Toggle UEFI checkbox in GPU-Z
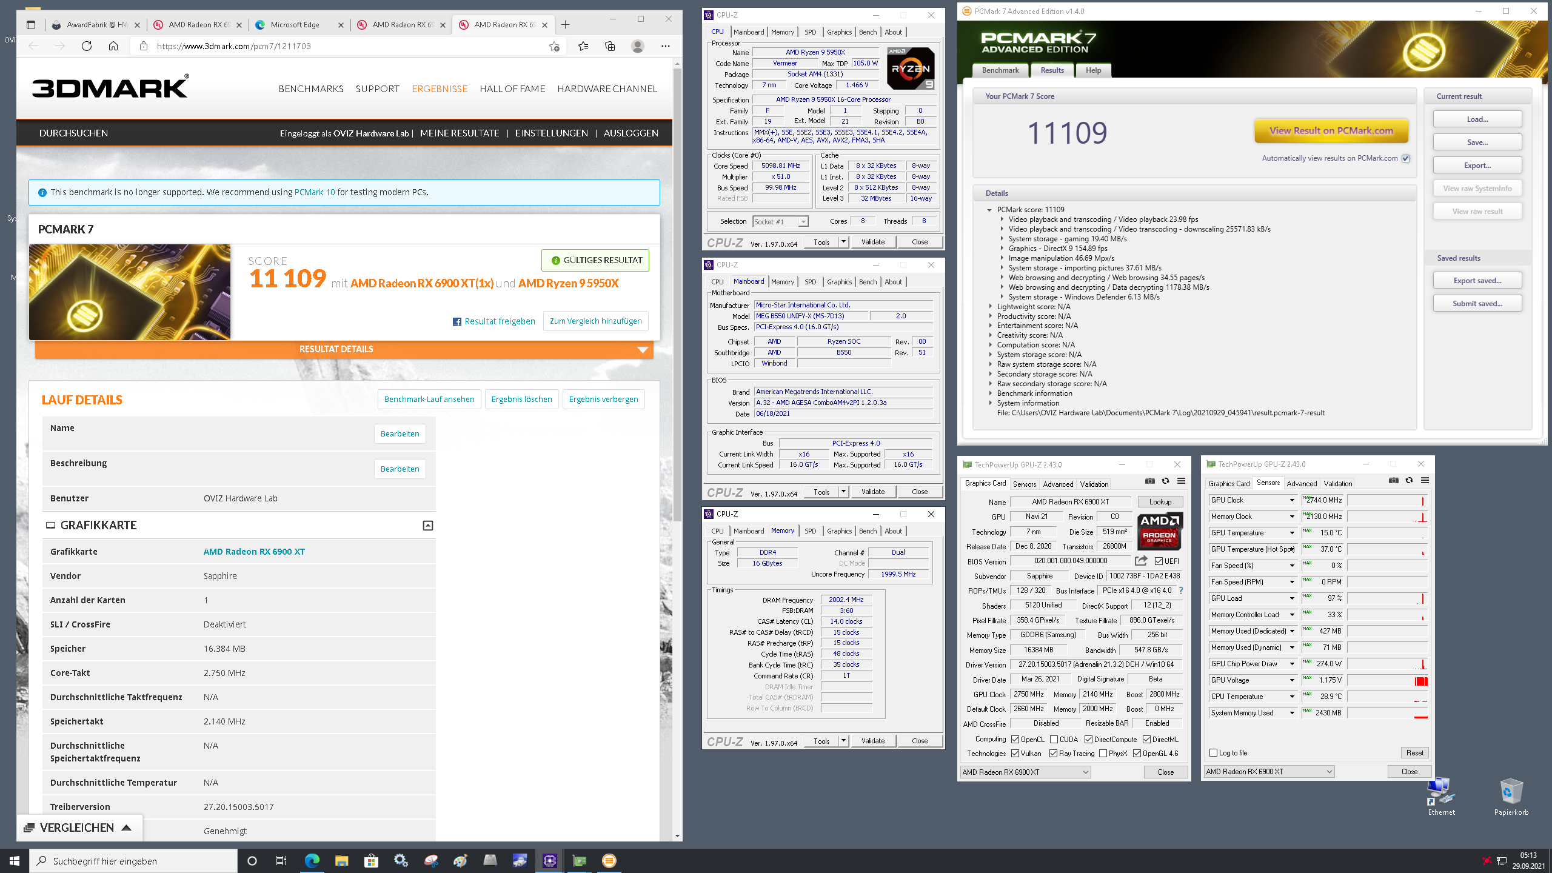The image size is (1552, 873). pyautogui.click(x=1159, y=561)
